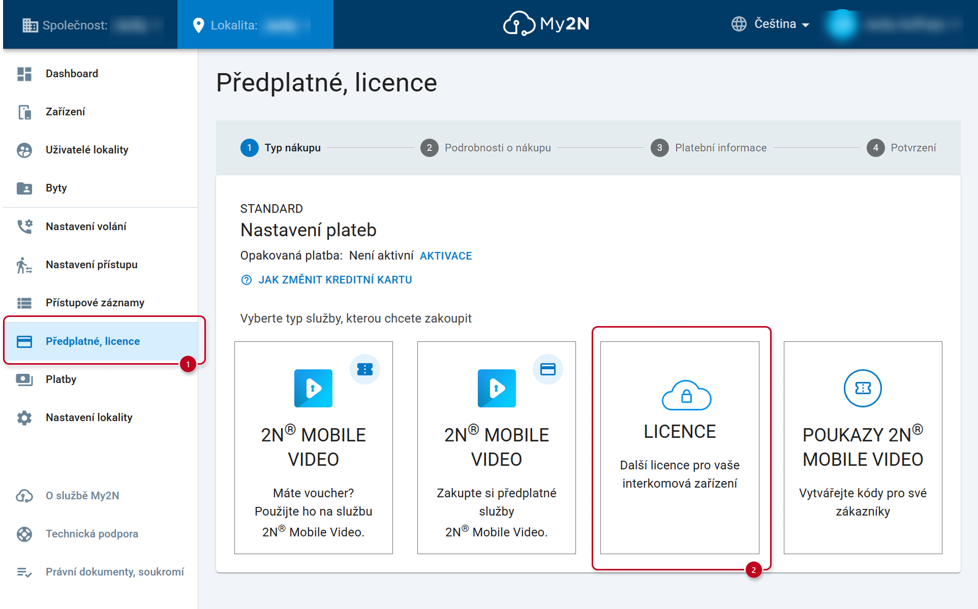Click the Byty folder icon
The image size is (978, 609).
(24, 188)
